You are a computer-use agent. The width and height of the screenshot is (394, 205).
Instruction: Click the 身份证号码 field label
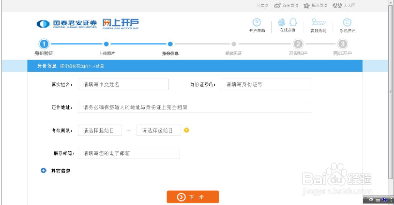[x=202, y=84]
